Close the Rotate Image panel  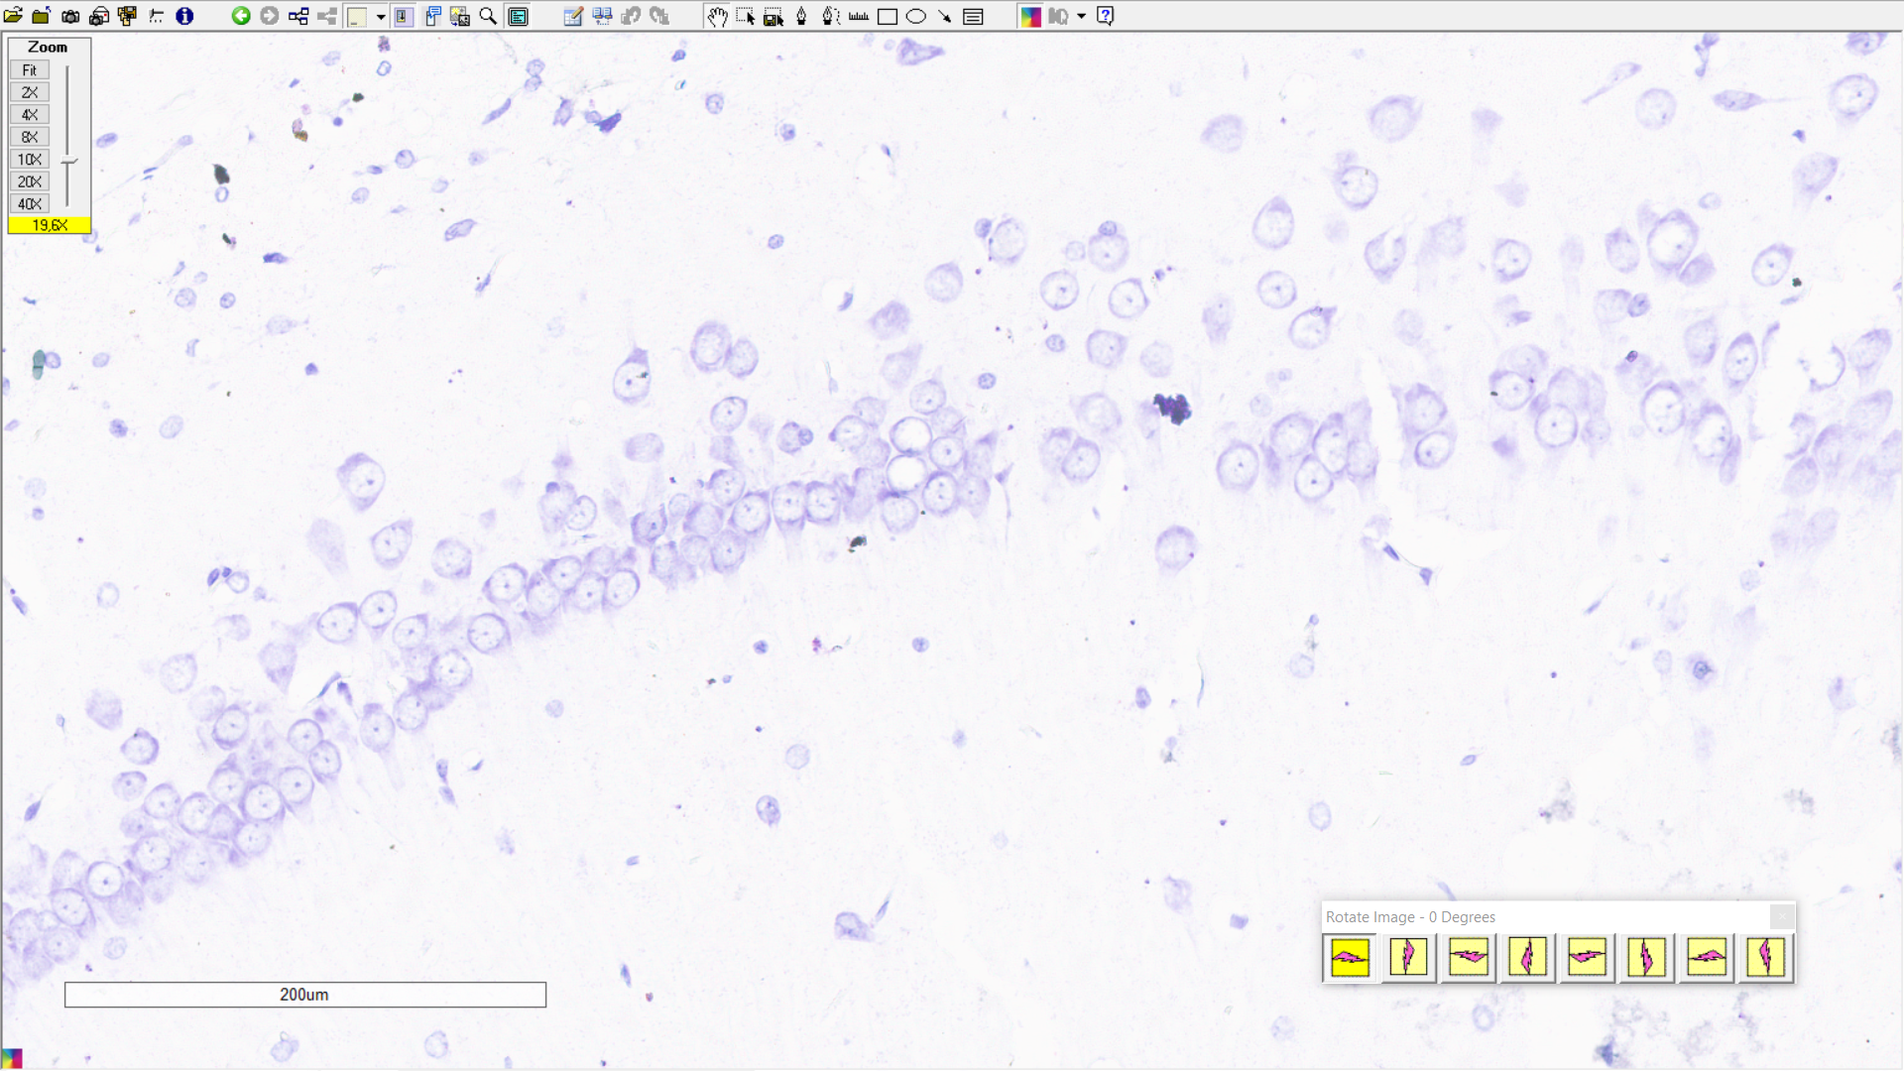(x=1782, y=916)
